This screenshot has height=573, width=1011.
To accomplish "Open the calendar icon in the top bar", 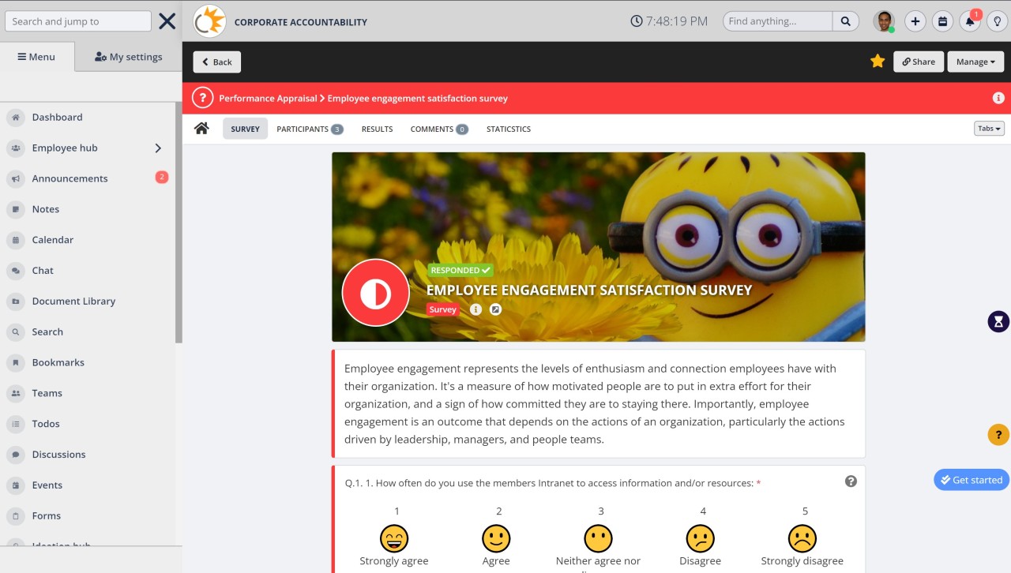I will (x=942, y=21).
